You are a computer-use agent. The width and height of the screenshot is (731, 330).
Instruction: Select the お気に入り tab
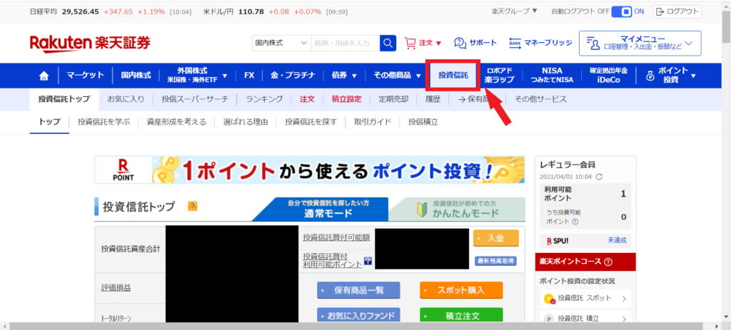point(126,99)
